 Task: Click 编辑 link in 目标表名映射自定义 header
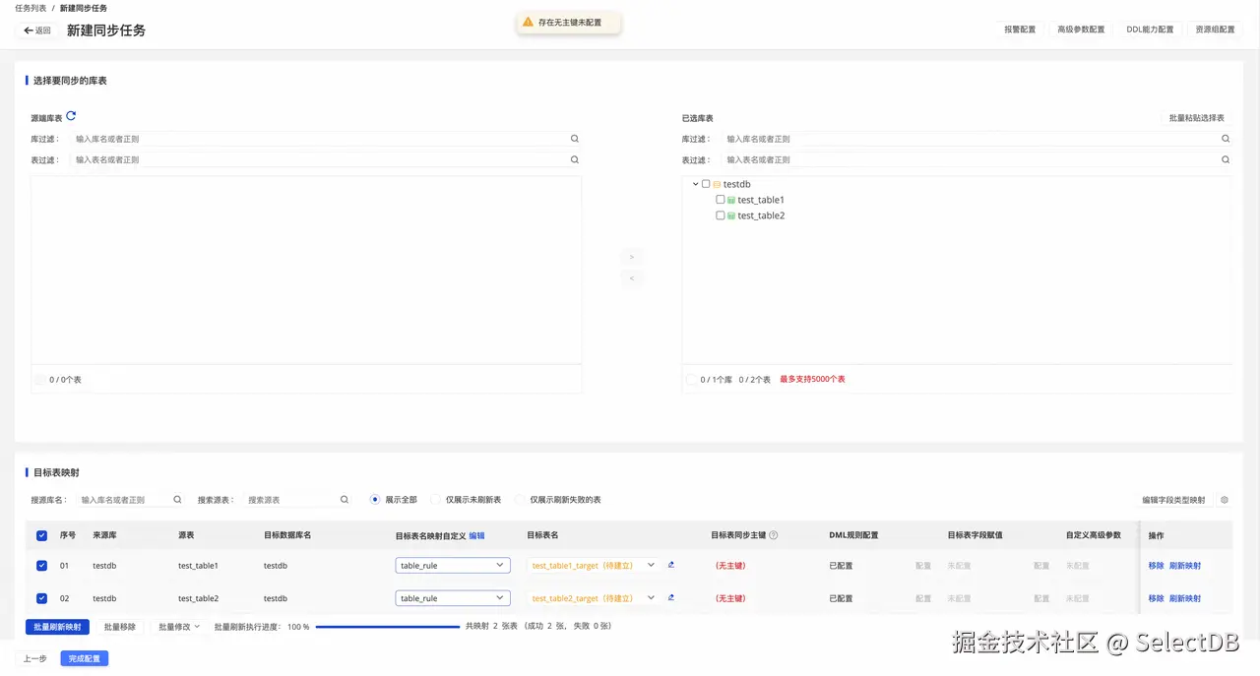click(x=476, y=535)
